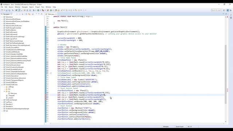Click the Run External Tools icon
Viewport: 233px width, 131px height.
click(43, 10)
